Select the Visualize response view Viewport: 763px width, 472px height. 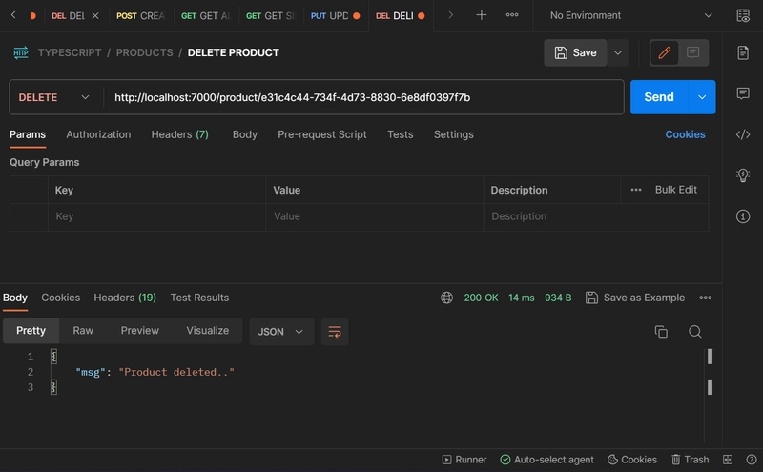coord(207,330)
